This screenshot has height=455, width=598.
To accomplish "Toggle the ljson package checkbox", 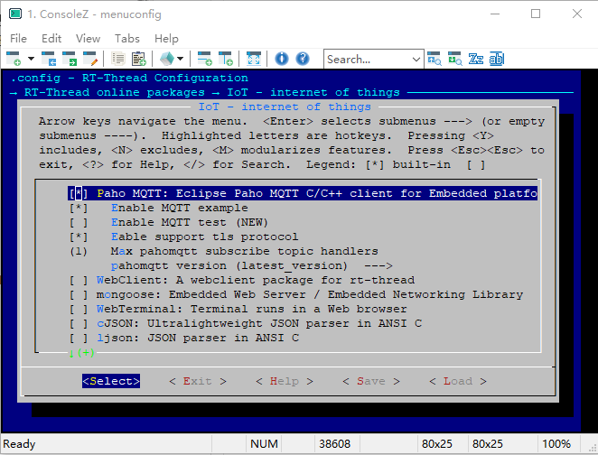I will [x=79, y=339].
